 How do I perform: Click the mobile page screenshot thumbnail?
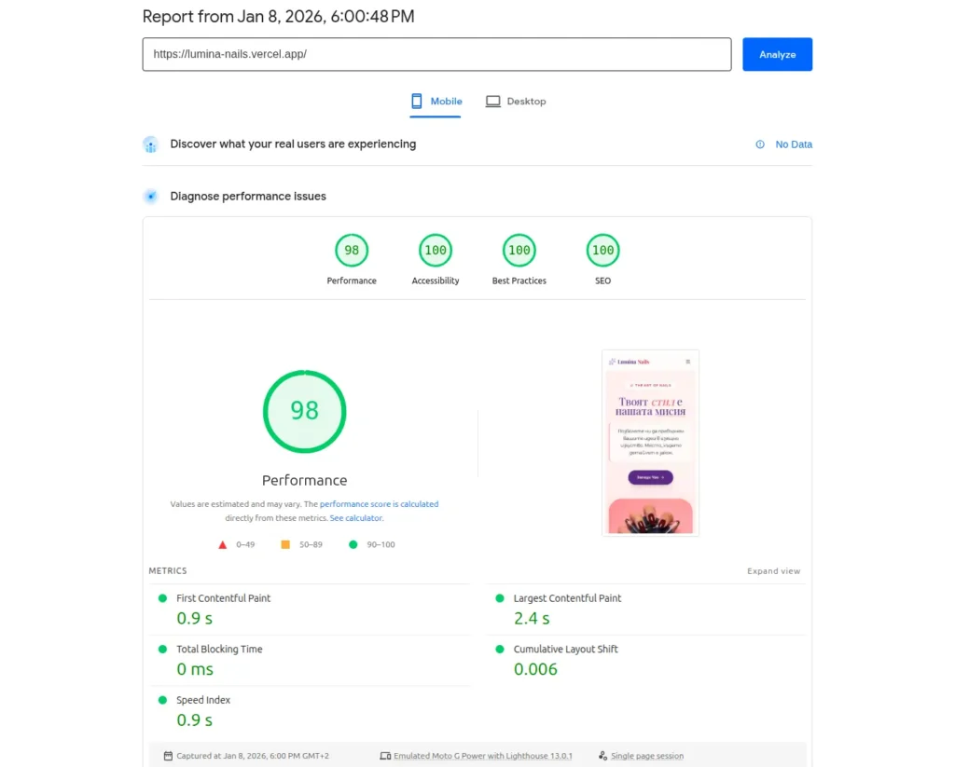(650, 443)
